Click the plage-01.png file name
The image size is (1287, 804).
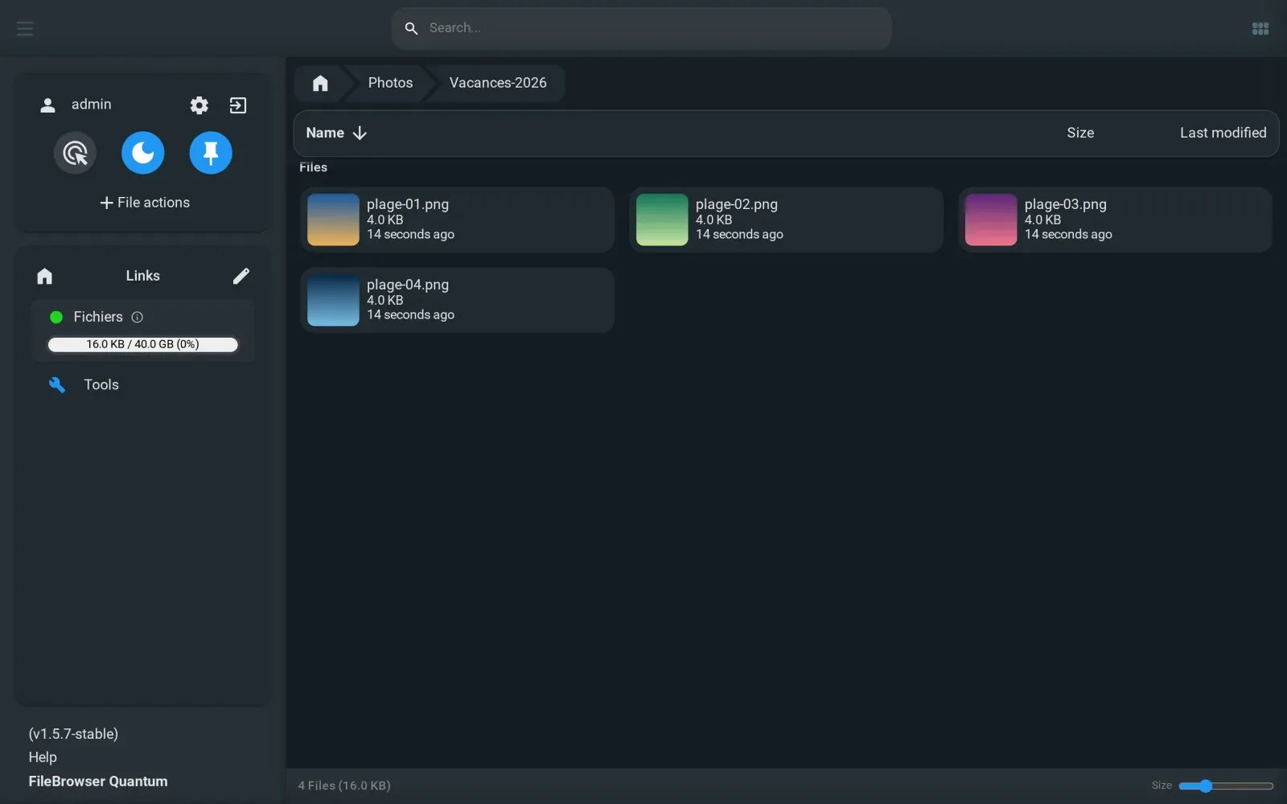(x=408, y=204)
